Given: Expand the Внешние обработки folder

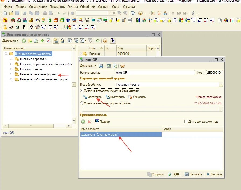Looking at the screenshot, I should click(11, 59).
